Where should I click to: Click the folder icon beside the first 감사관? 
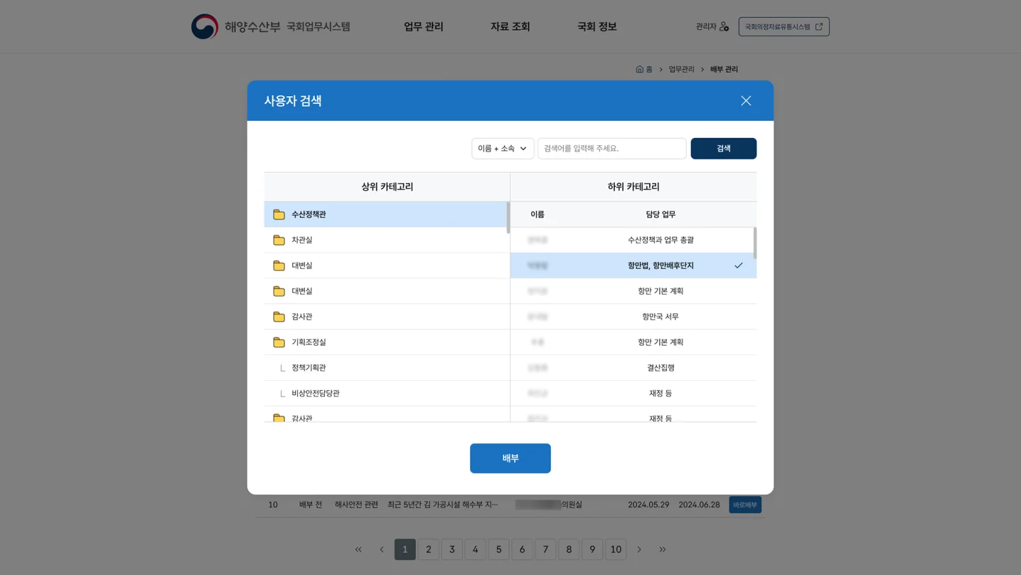pos(279,317)
